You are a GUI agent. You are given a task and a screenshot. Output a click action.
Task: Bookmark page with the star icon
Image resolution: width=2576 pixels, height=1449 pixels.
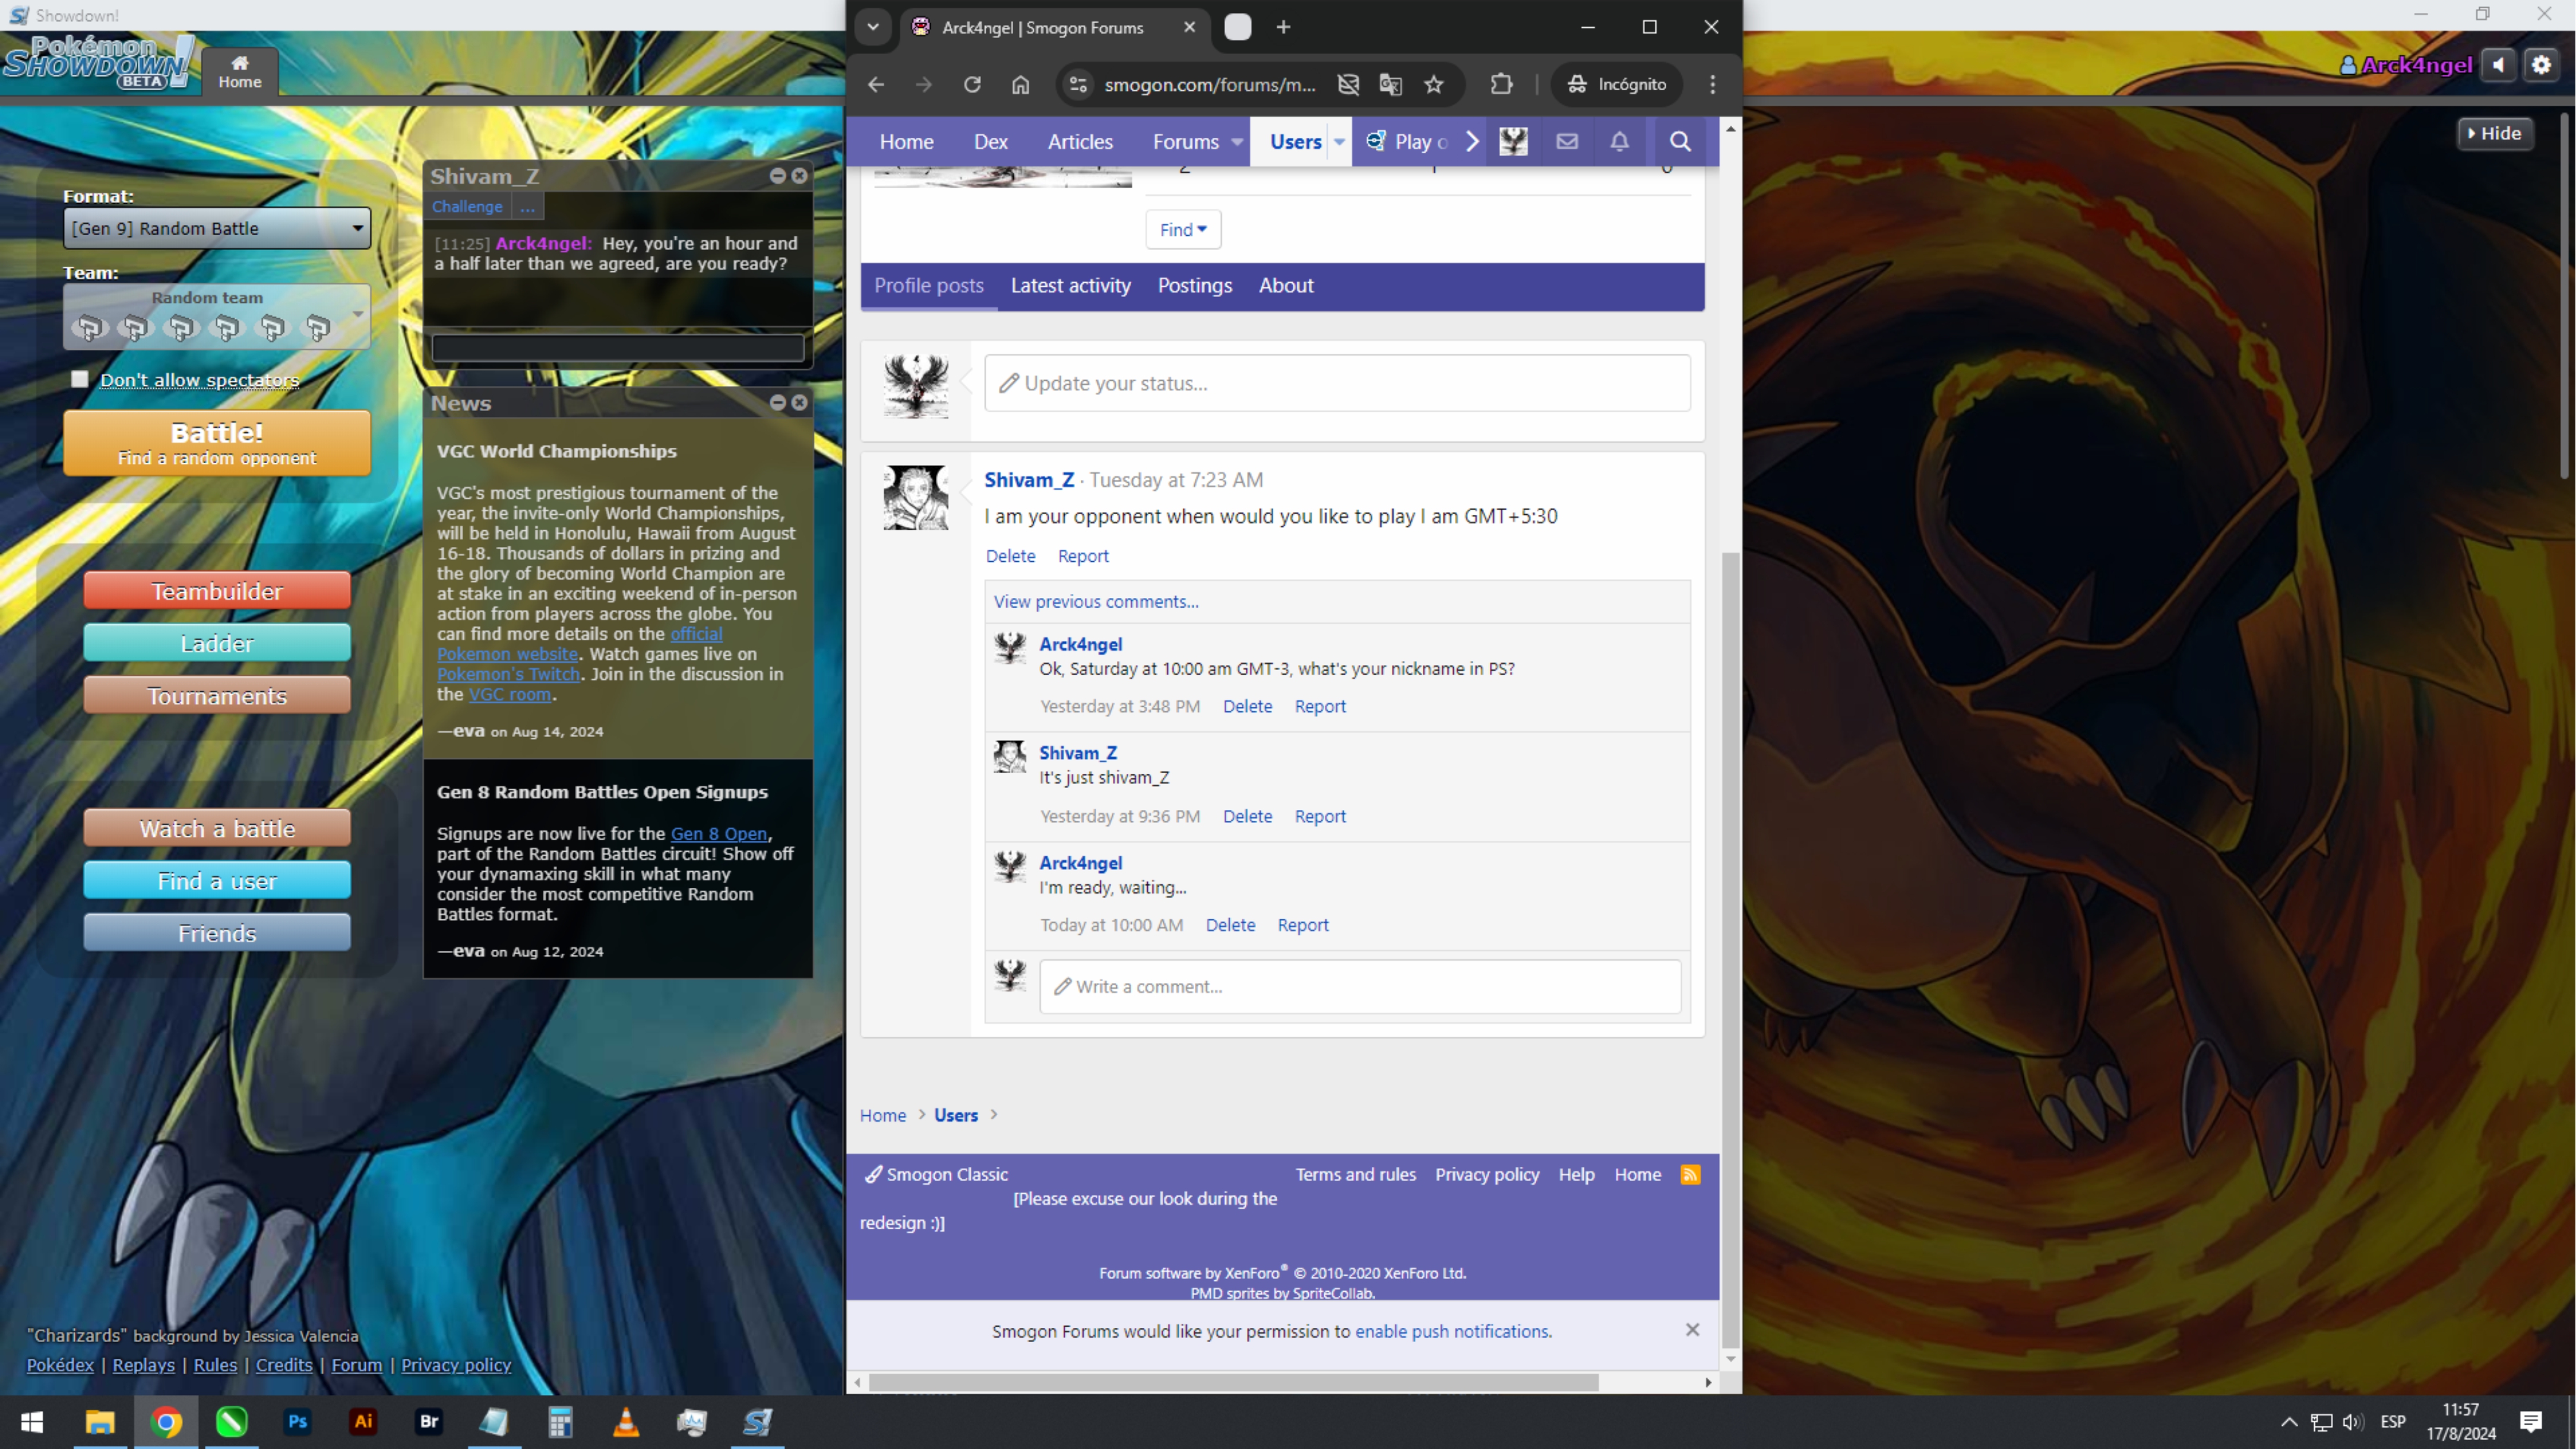point(1434,85)
